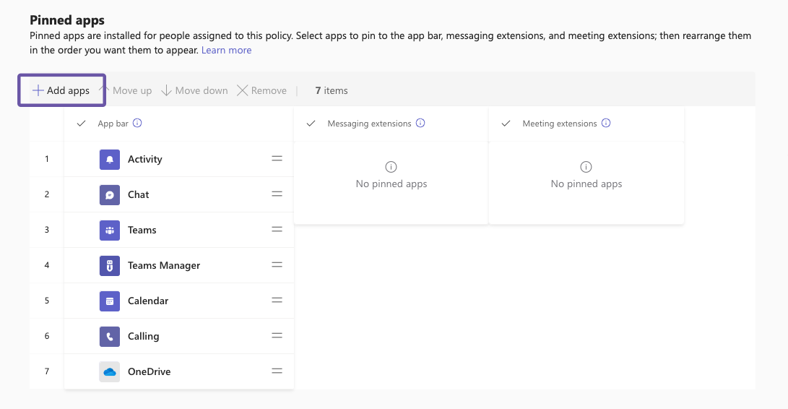
Task: Click the Activity bell app icon
Action: tap(110, 160)
